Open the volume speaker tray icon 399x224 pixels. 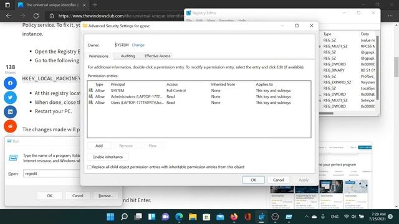(x=353, y=217)
